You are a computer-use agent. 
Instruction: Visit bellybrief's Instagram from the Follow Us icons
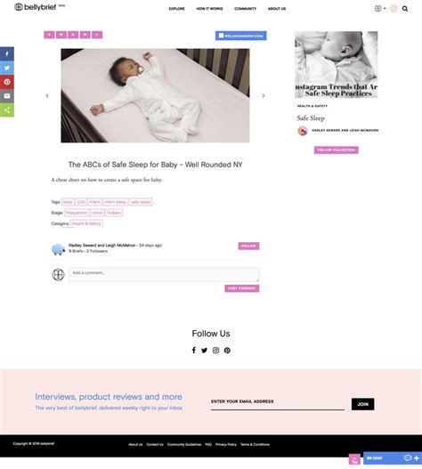click(215, 351)
